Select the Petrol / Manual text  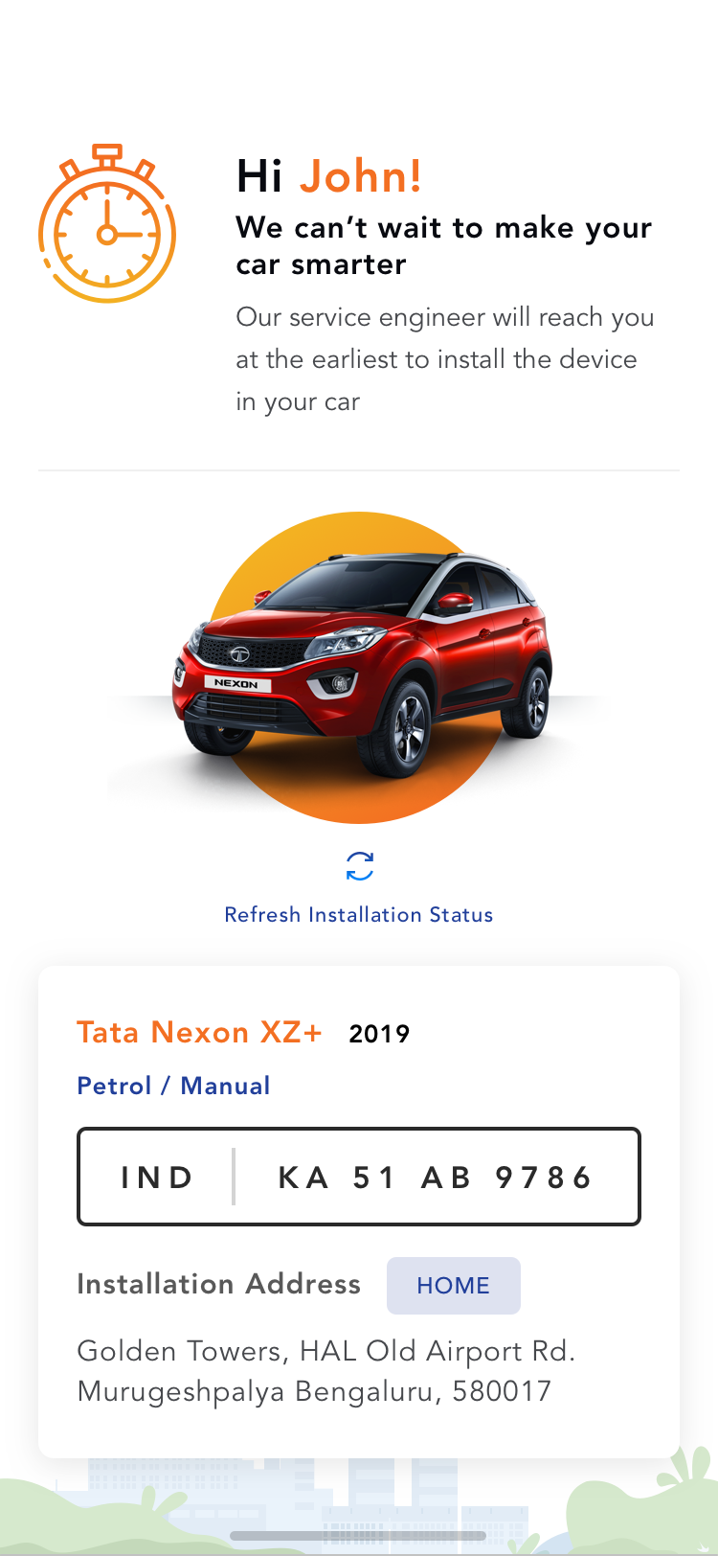click(173, 1086)
